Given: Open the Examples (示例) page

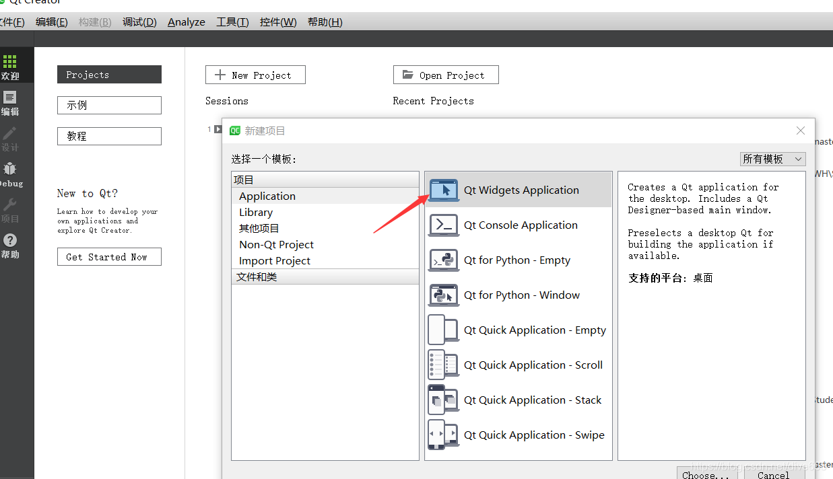Looking at the screenshot, I should click(109, 105).
